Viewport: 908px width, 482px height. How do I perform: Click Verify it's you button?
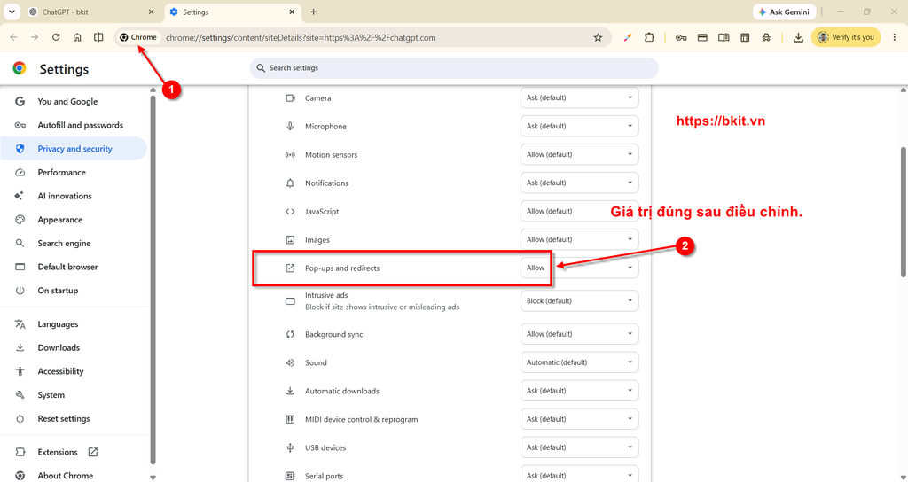pyautogui.click(x=846, y=37)
